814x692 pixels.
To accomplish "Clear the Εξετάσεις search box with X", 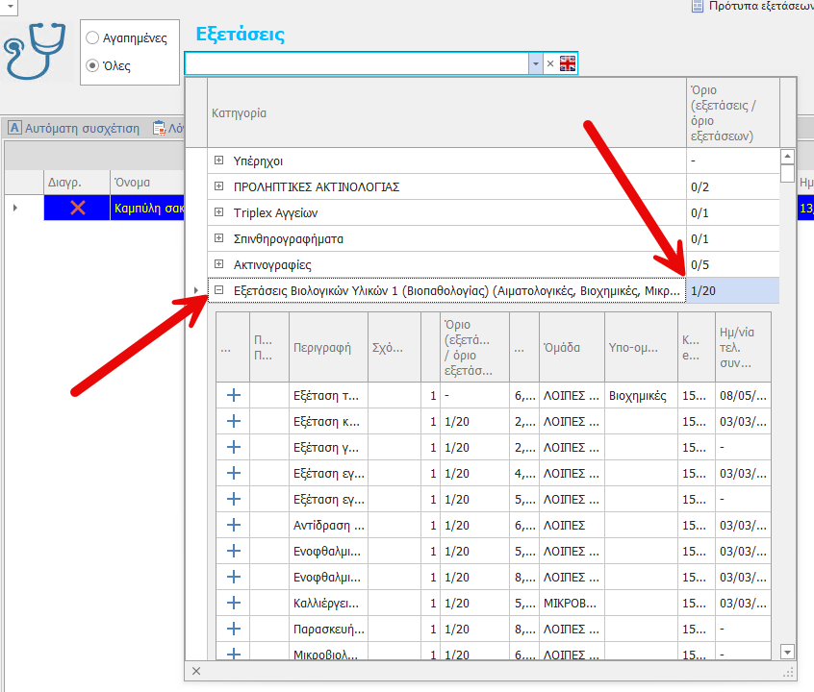I will click(x=550, y=63).
